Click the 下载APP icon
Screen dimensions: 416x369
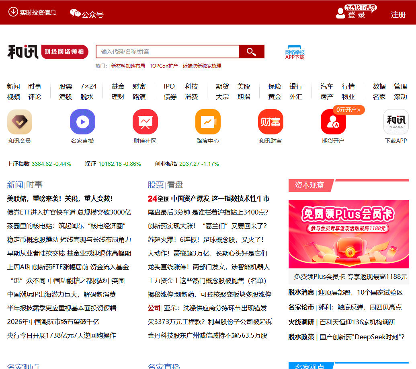point(396,122)
